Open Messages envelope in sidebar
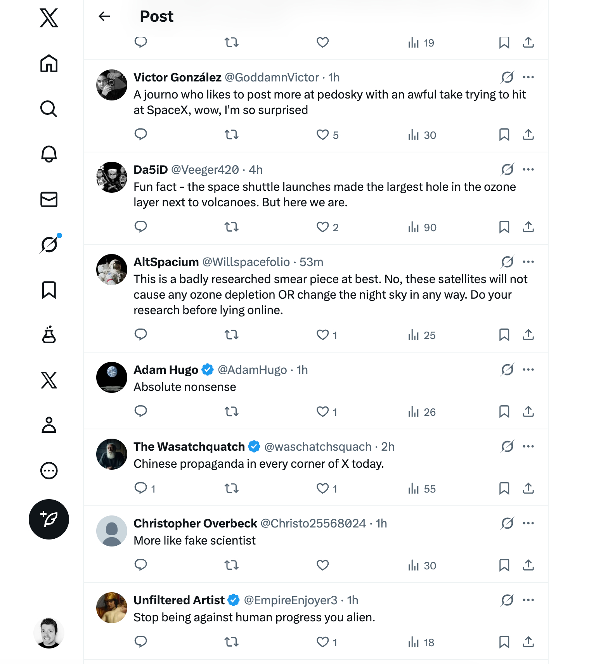Viewport: 589px width, 664px height. 49,199
